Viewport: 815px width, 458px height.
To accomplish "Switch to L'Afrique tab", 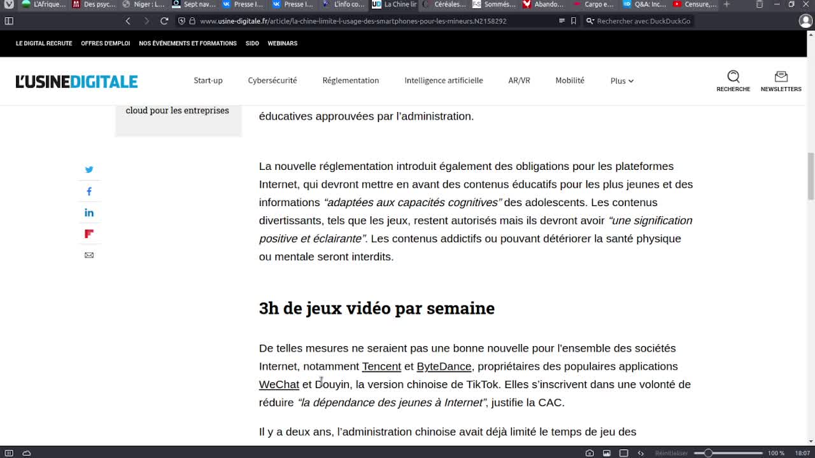I will (x=44, y=4).
